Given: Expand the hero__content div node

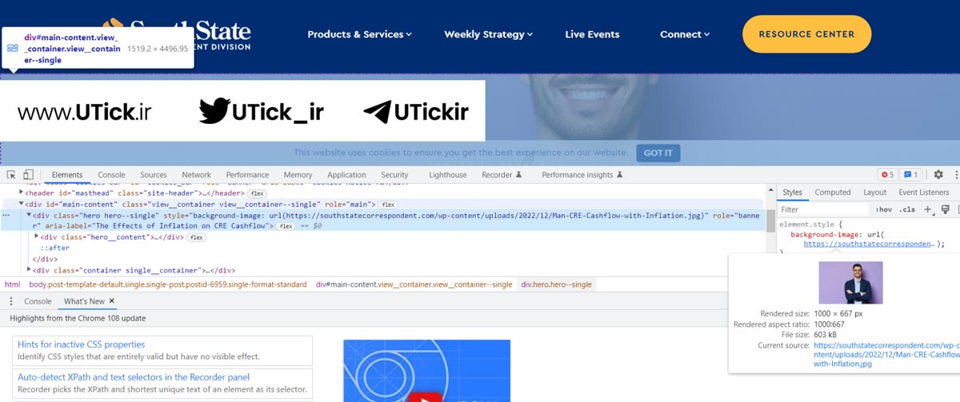Looking at the screenshot, I should tap(37, 237).
